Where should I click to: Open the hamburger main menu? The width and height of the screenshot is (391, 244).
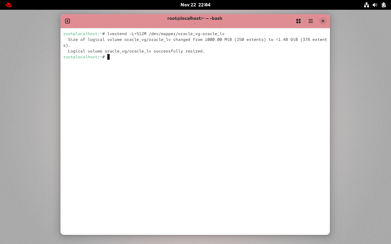pos(310,21)
